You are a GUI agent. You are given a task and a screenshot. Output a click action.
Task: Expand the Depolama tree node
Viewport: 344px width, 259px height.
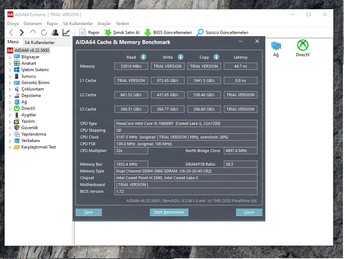[10, 96]
